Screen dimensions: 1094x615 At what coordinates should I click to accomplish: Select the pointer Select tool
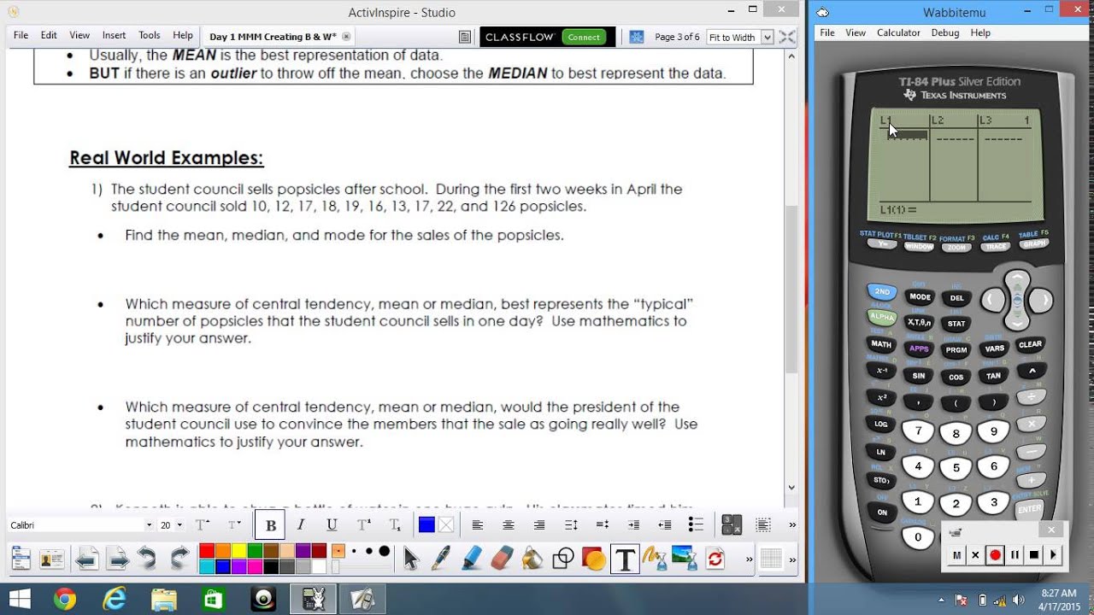411,559
